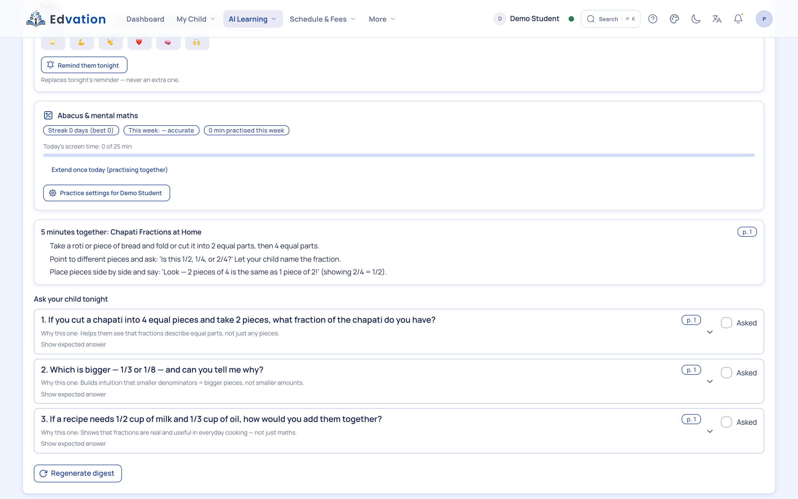Expand the recipe question with its chevron

(x=710, y=431)
